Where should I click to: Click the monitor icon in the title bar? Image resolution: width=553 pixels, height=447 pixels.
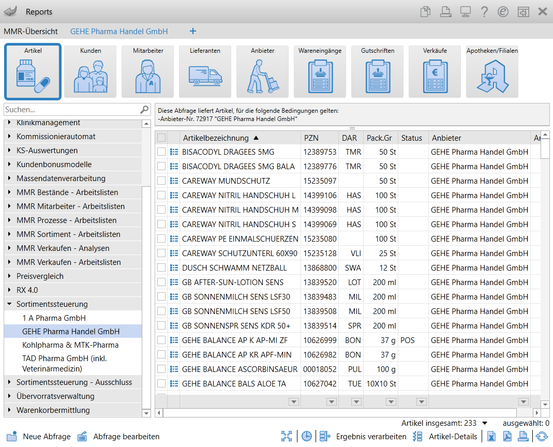tap(465, 12)
